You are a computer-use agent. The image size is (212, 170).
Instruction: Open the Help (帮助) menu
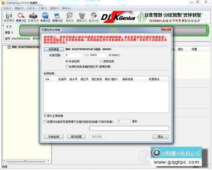67,8
